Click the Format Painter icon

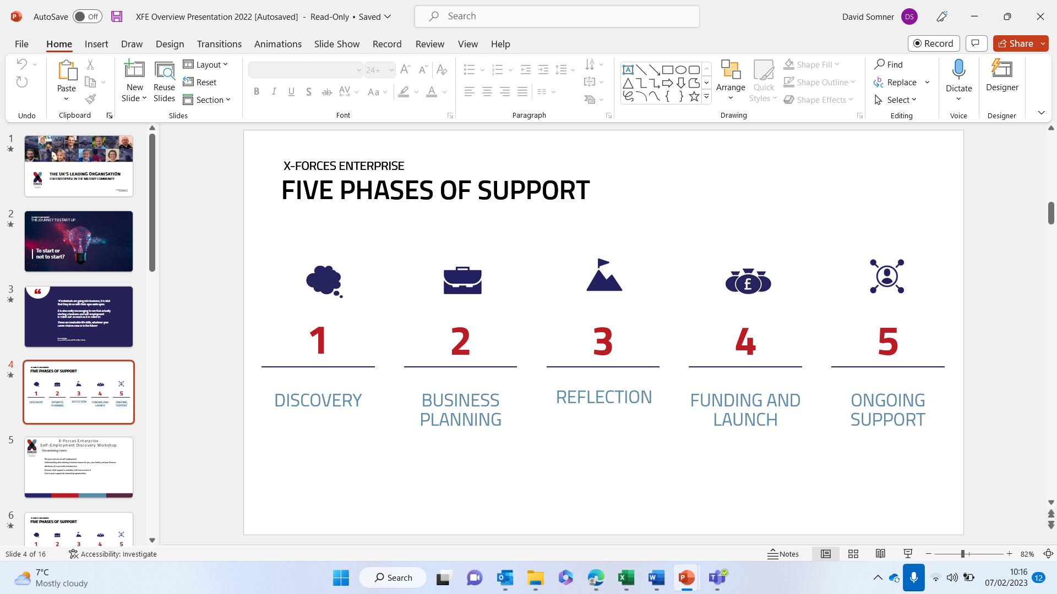pyautogui.click(x=91, y=100)
